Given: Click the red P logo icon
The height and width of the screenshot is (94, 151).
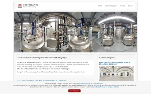Looking at the screenshot, I should [20, 6].
